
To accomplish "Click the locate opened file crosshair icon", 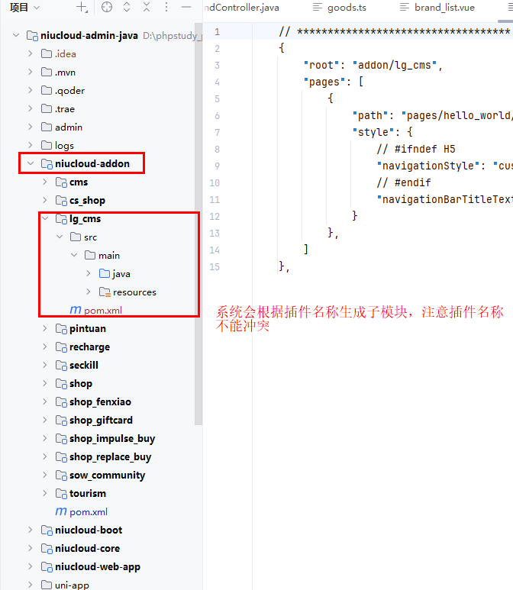I will (107, 8).
